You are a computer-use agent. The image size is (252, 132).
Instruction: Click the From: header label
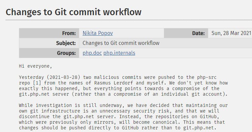(69, 33)
